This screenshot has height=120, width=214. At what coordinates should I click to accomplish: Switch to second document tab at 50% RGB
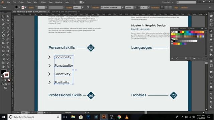coord(64,12)
